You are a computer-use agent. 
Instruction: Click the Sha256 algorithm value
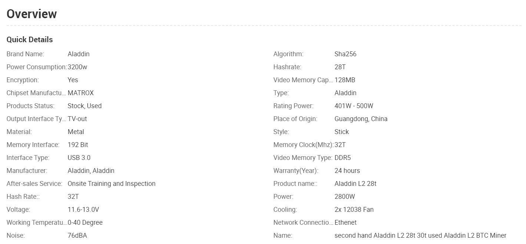point(345,54)
